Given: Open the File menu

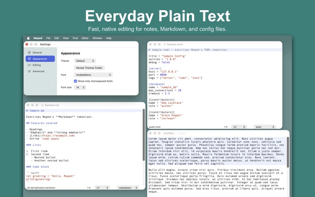Looking at the screenshot, I should 48,38.
